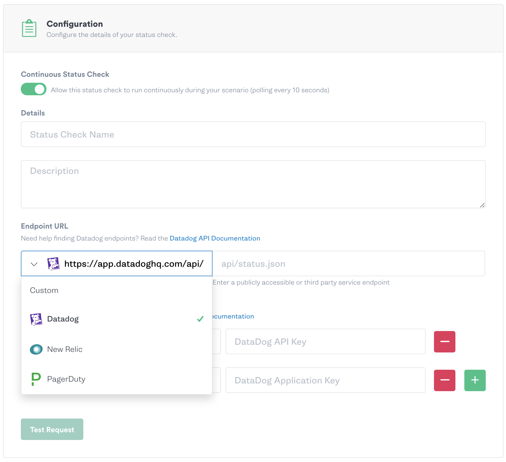Viewport: 506px width, 462px height.
Task: Open the Datadog API Documentation link
Action: (215, 238)
